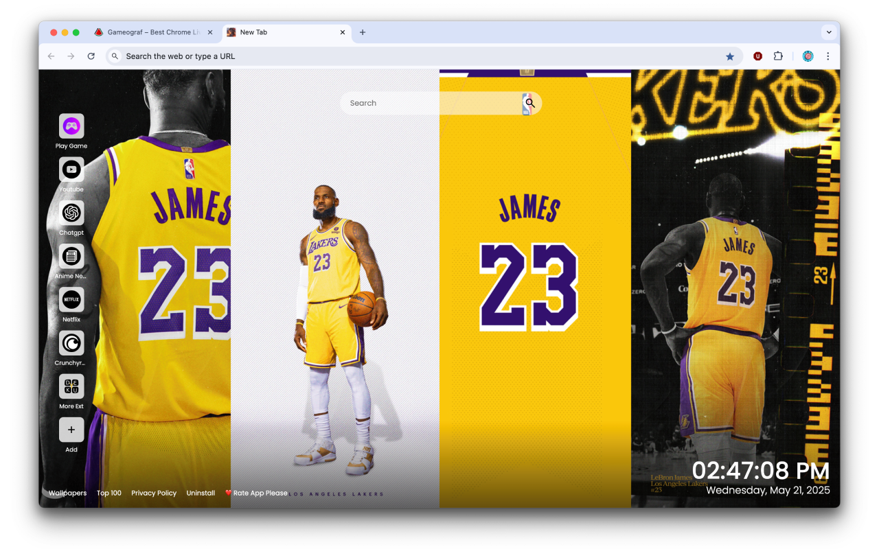The width and height of the screenshot is (879, 549).
Task: Switch to the Gameograf tab
Action: [152, 32]
